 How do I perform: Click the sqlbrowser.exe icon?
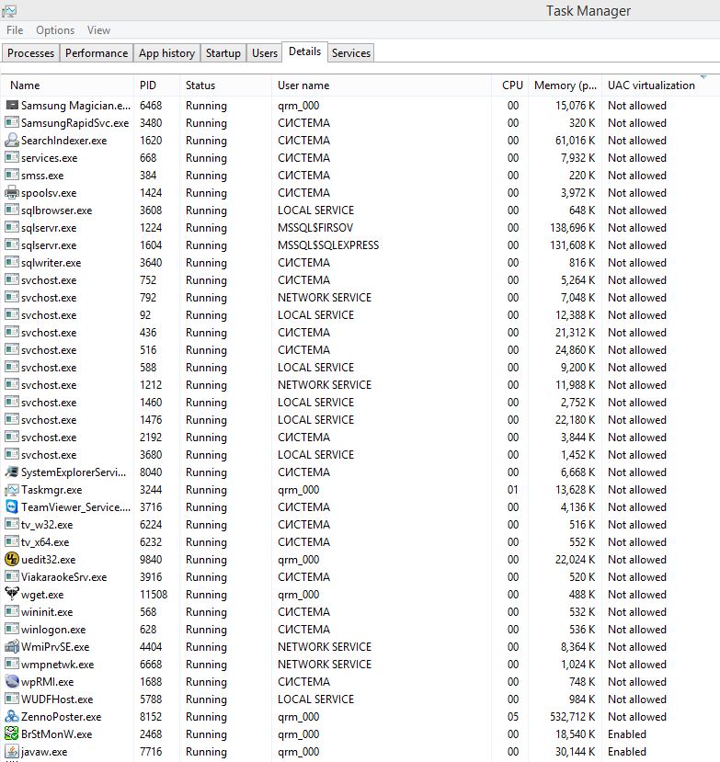click(x=12, y=210)
